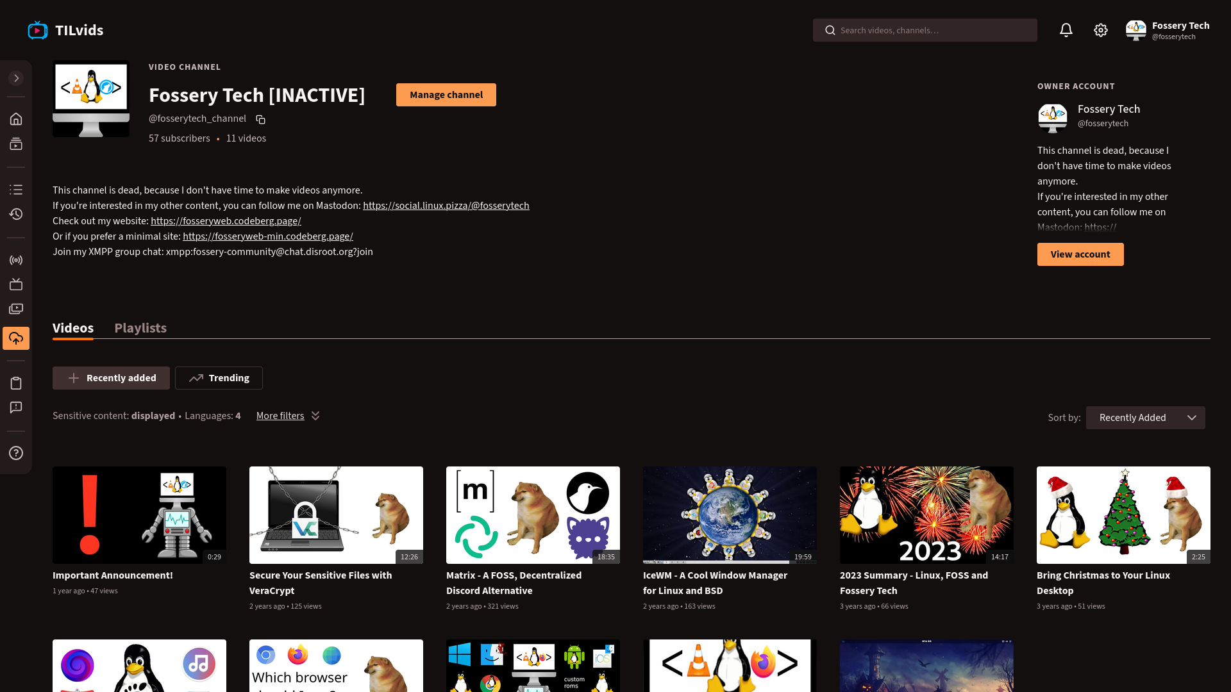Open the 'custom roms' video thumbnail
The width and height of the screenshot is (1231, 692).
tap(533, 665)
